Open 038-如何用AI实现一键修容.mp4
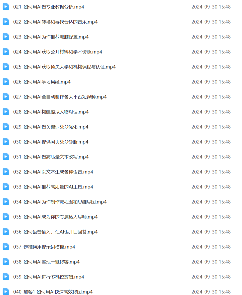The image size is (242, 295). pos(46,262)
